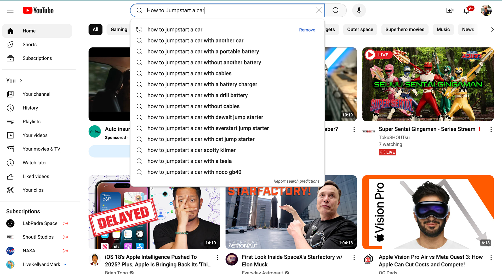
Task: Clear the search box text
Action: click(319, 10)
